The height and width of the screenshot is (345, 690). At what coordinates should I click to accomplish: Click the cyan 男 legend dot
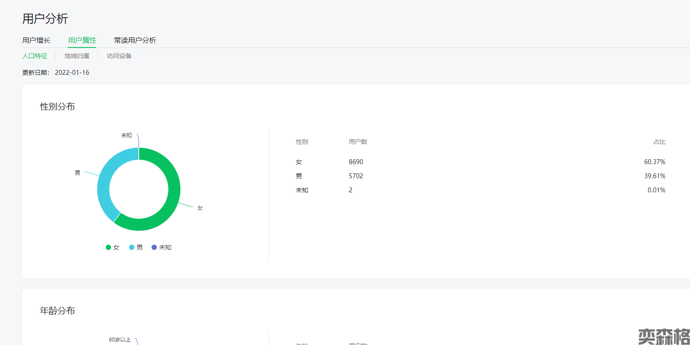[x=132, y=247]
